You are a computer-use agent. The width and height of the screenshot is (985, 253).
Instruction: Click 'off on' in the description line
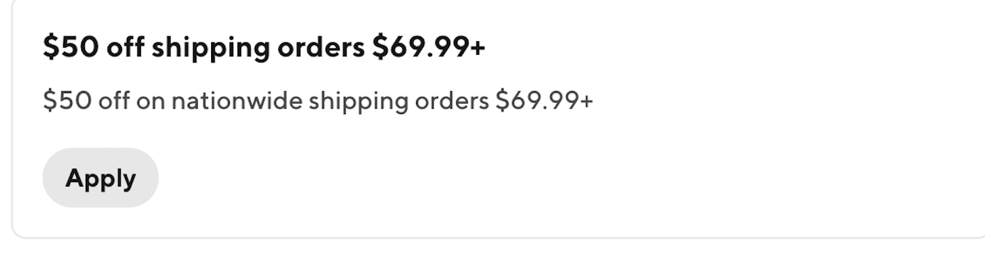132,101
